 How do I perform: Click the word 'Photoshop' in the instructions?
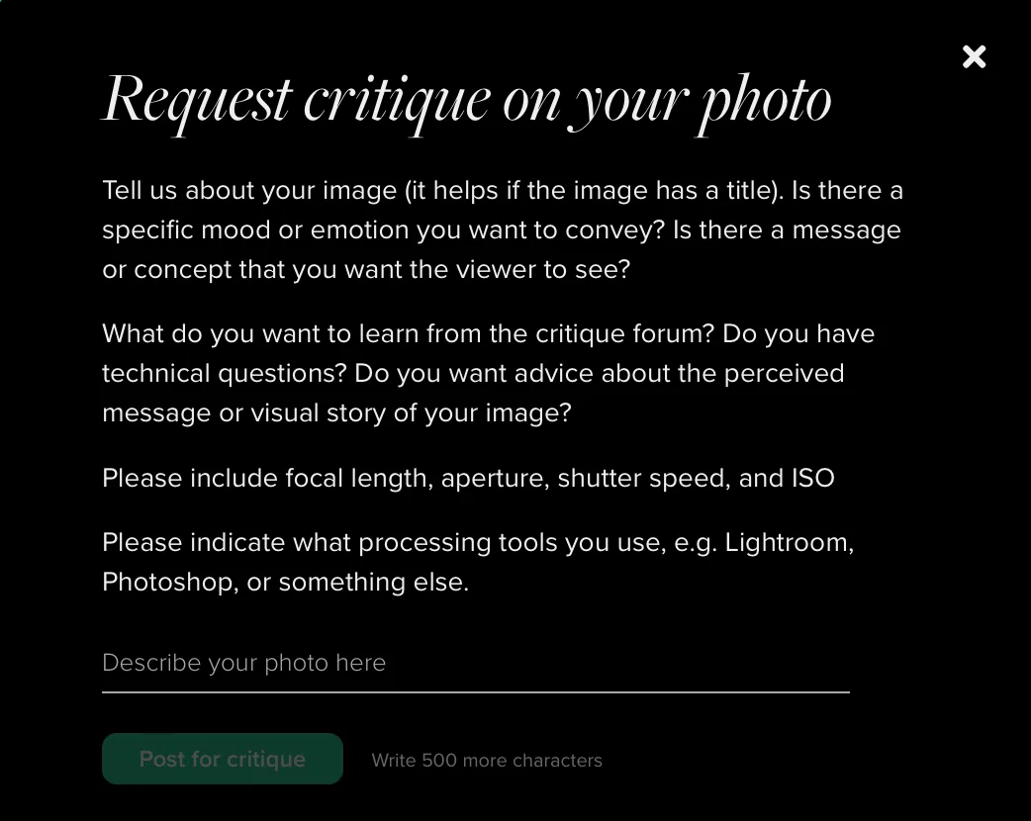point(169,583)
